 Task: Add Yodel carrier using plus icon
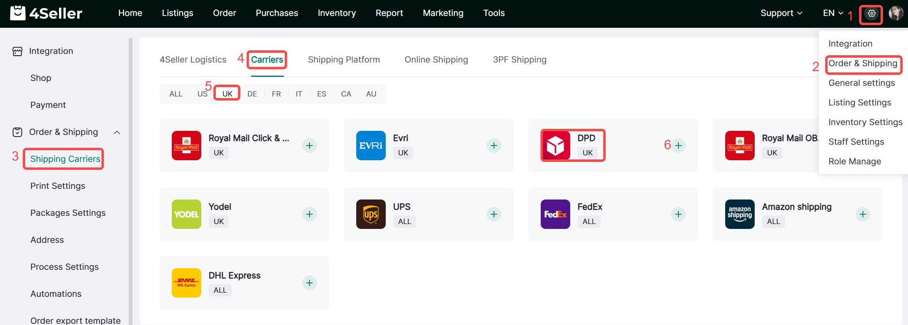coord(309,214)
